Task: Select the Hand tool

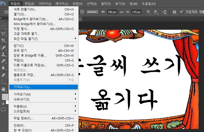Action: [x=3, y=89]
